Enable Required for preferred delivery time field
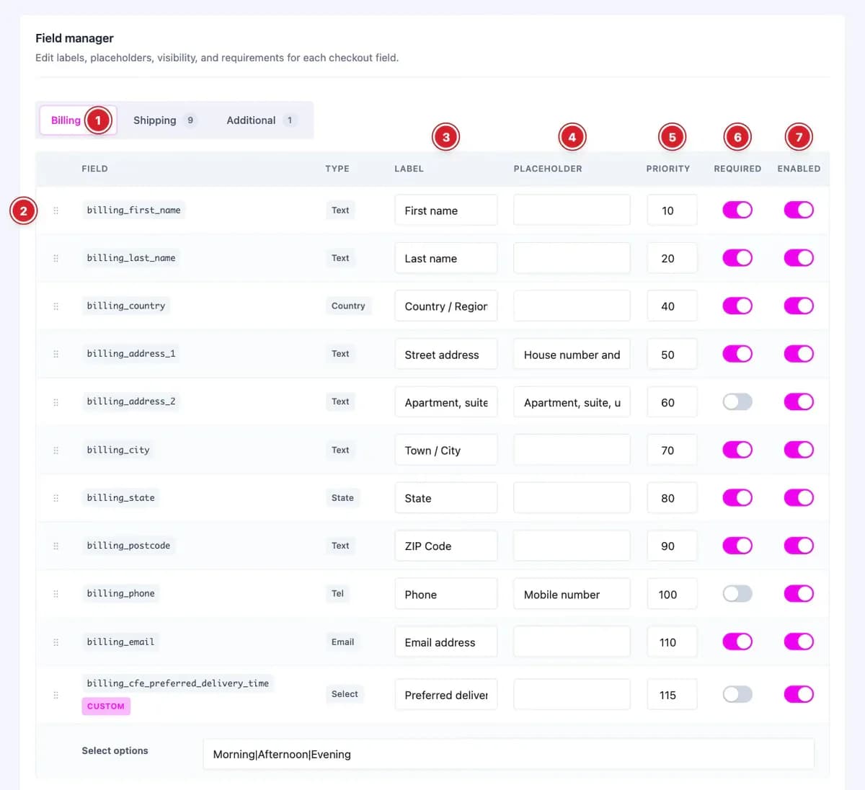 click(x=737, y=694)
